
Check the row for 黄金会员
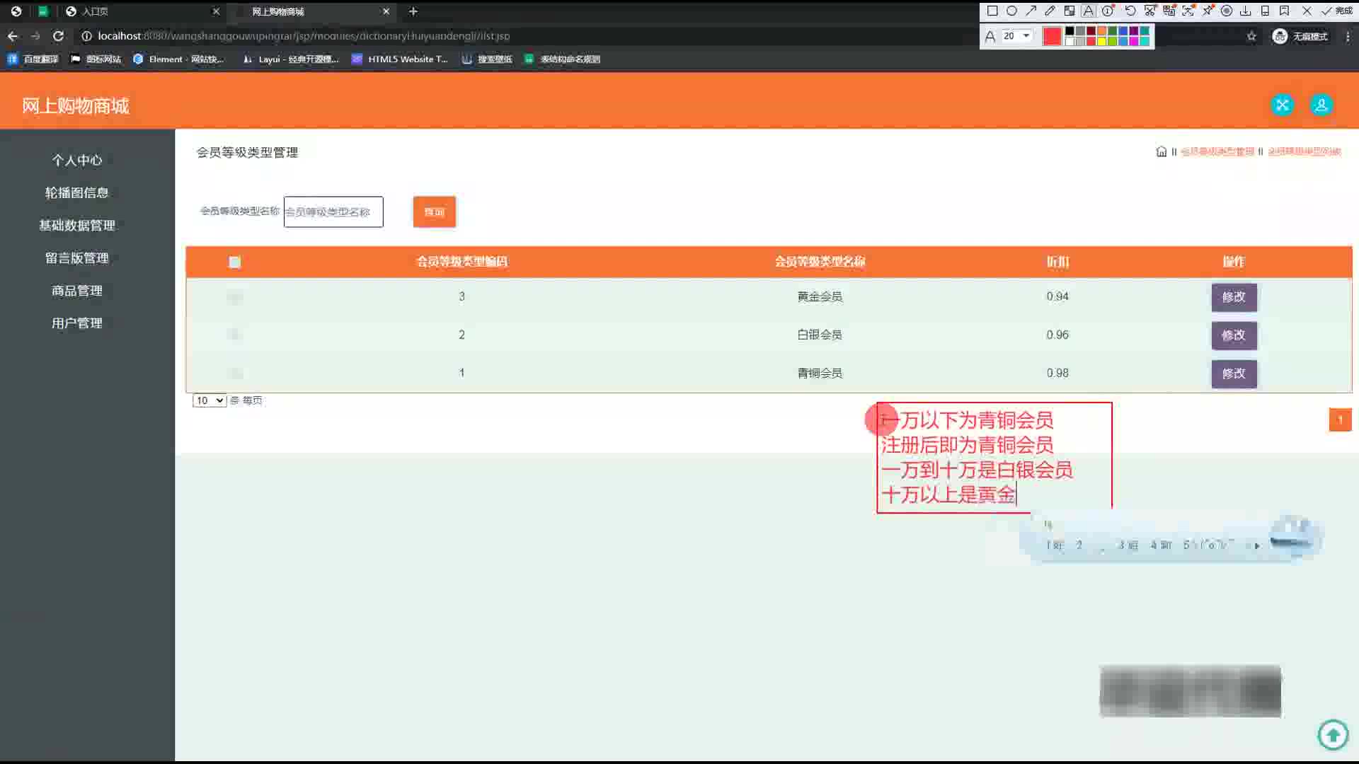[235, 297]
